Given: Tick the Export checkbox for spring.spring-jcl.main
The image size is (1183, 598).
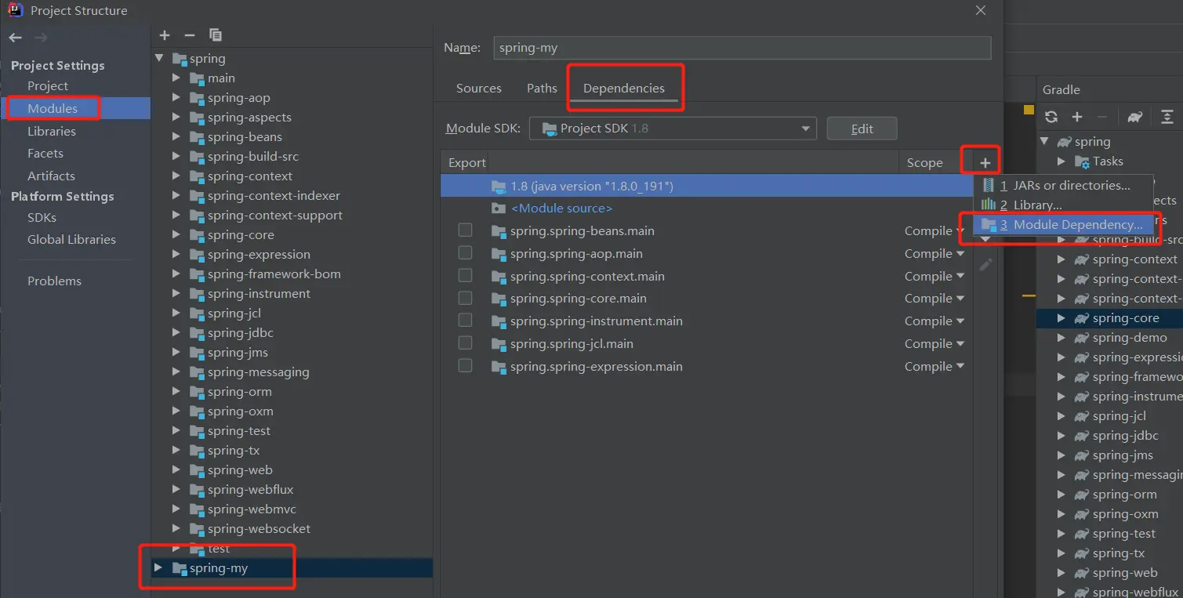Looking at the screenshot, I should pos(466,343).
